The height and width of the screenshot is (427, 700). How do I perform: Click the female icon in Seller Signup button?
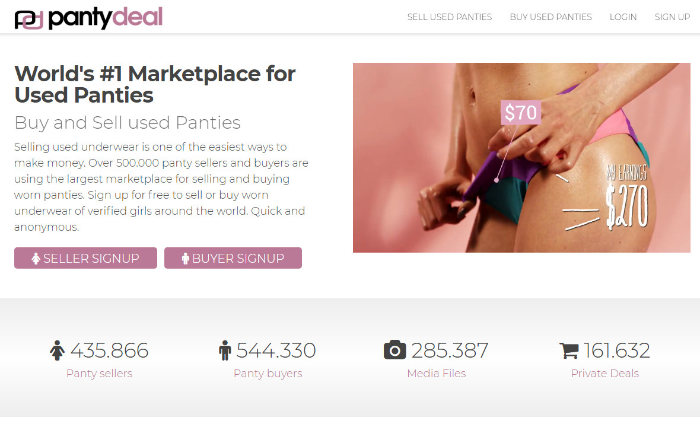point(36,259)
